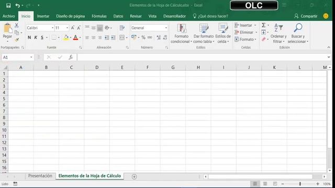The height and width of the screenshot is (188, 335).
Task: Increase the indent
Action: tap(113, 38)
